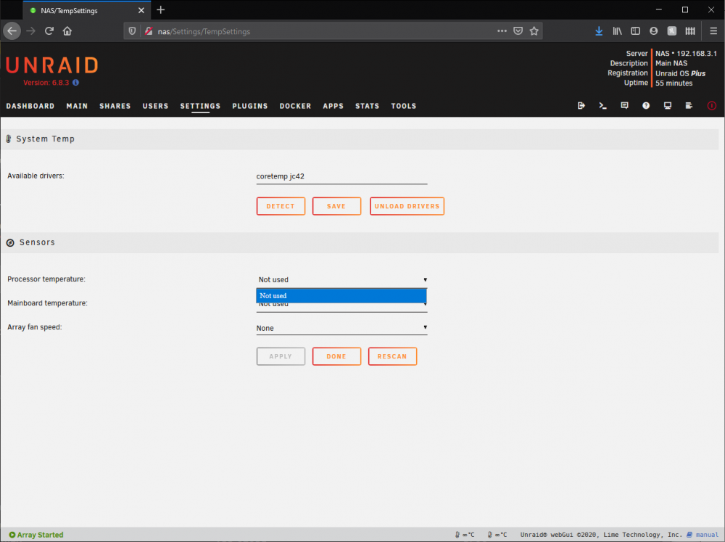This screenshot has height=542, width=725.
Task: Select the highlighted 'Not used' option
Action: click(x=341, y=295)
